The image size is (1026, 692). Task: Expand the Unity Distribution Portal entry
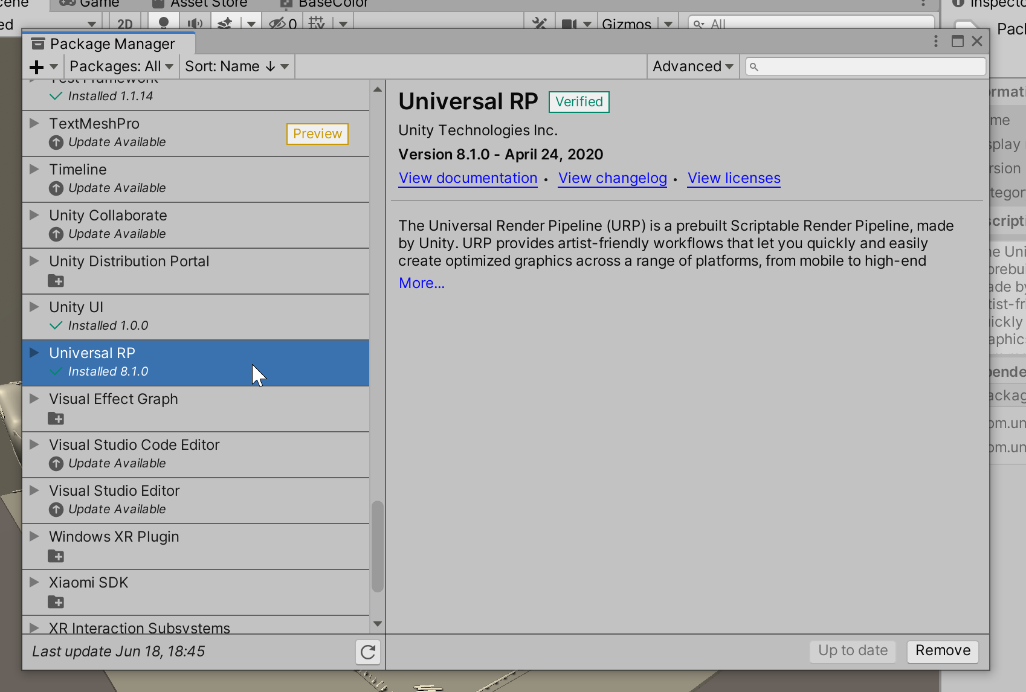tap(34, 261)
